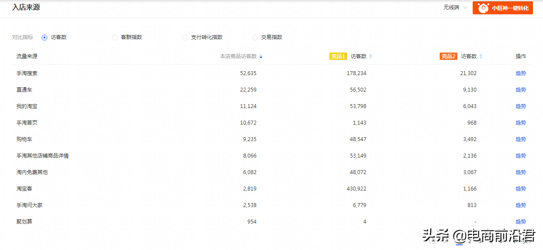This screenshot has height=250, width=543.
Task: Click the 本店商品访客数 column header text
Action: click(x=238, y=56)
